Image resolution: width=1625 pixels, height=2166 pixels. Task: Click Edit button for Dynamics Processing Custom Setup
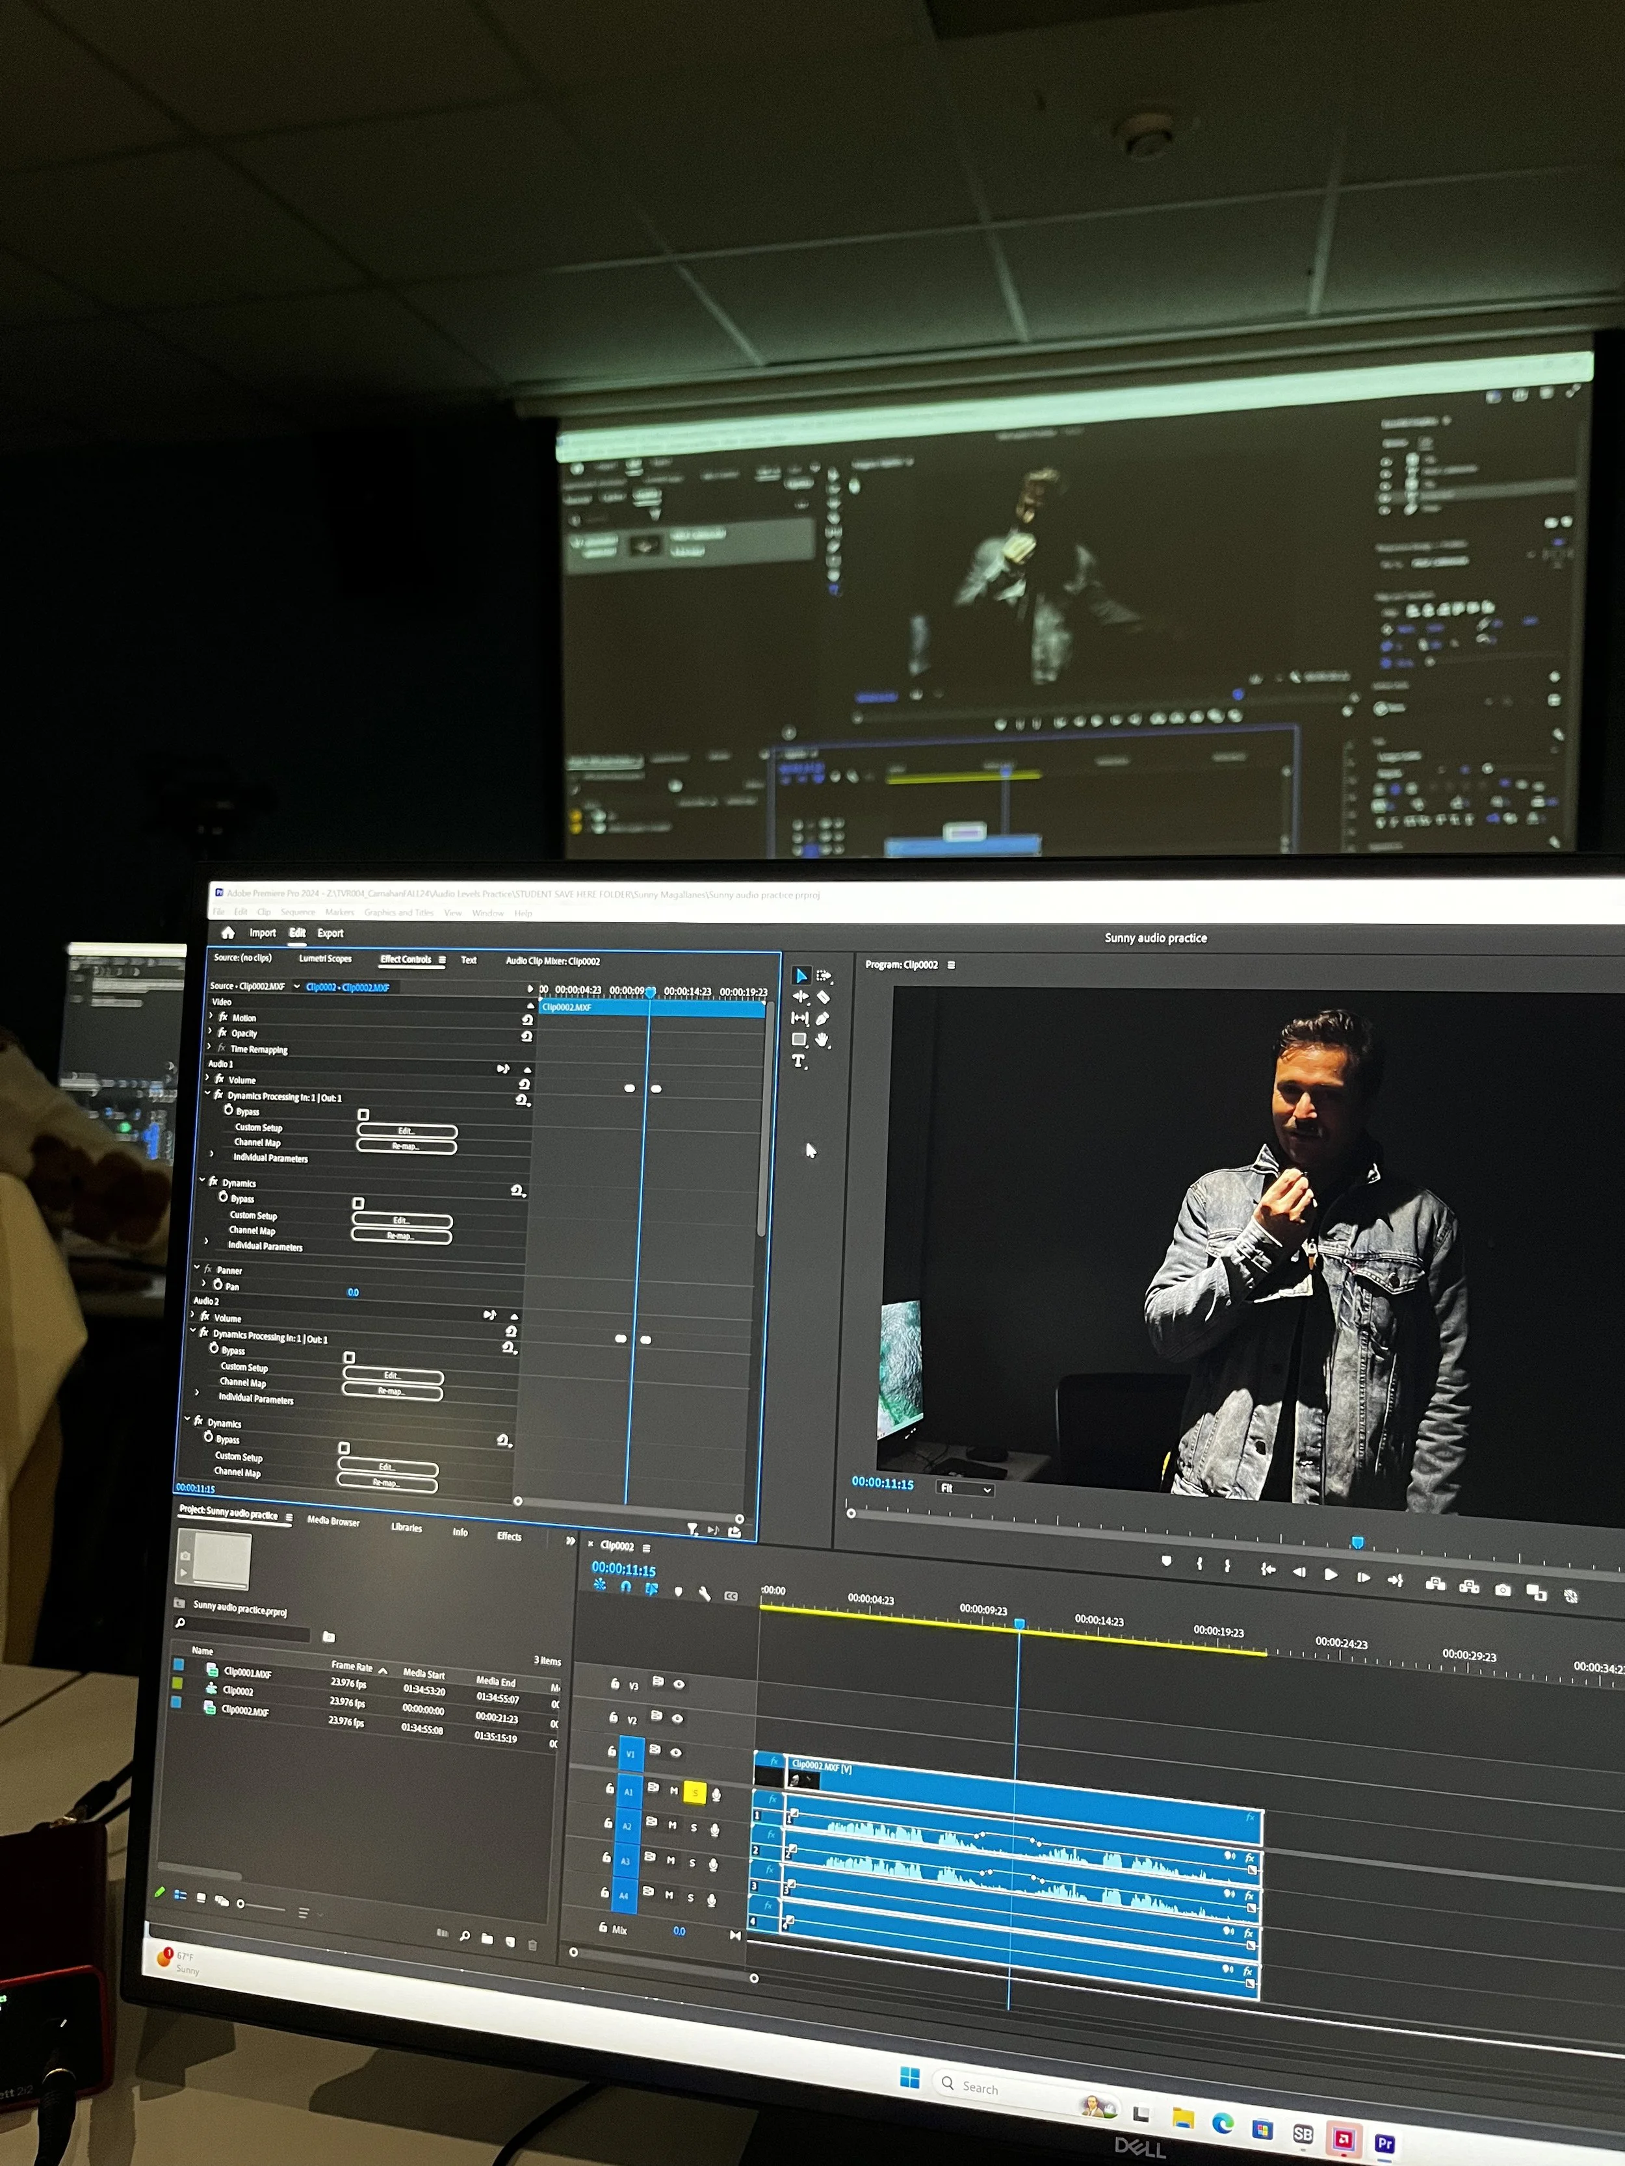406,1131
